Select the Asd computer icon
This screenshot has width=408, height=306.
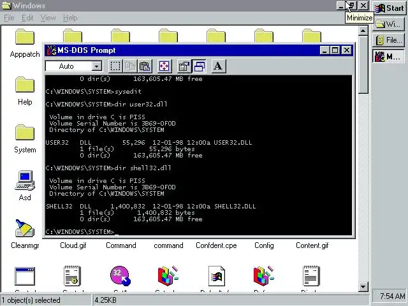coord(25,180)
